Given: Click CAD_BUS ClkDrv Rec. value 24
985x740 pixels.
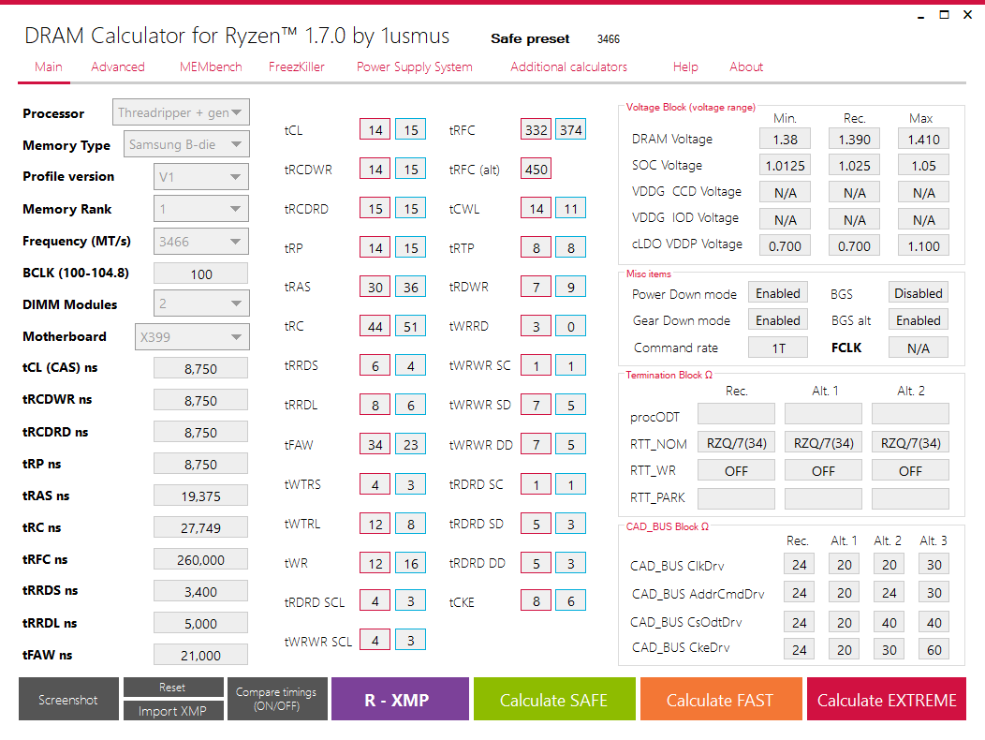Looking at the screenshot, I should click(799, 564).
